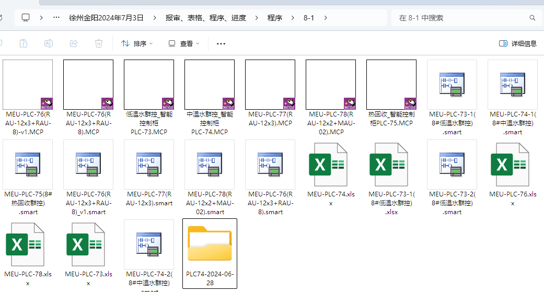Select MEU-PLC-78.xlsx Excel file icon
This screenshot has height=292, width=544.
coord(25,244)
